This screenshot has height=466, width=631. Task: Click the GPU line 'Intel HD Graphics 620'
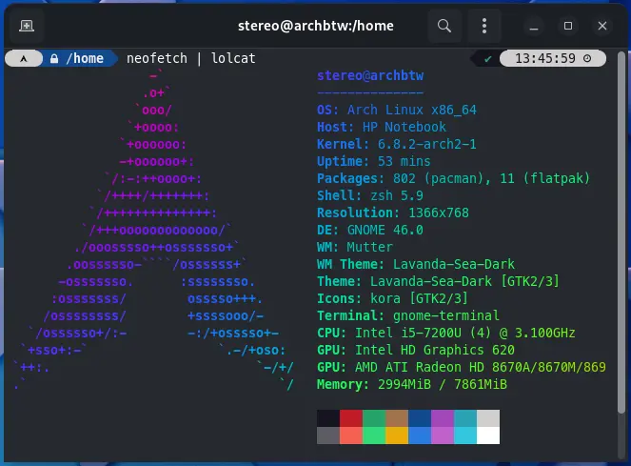[x=416, y=350]
